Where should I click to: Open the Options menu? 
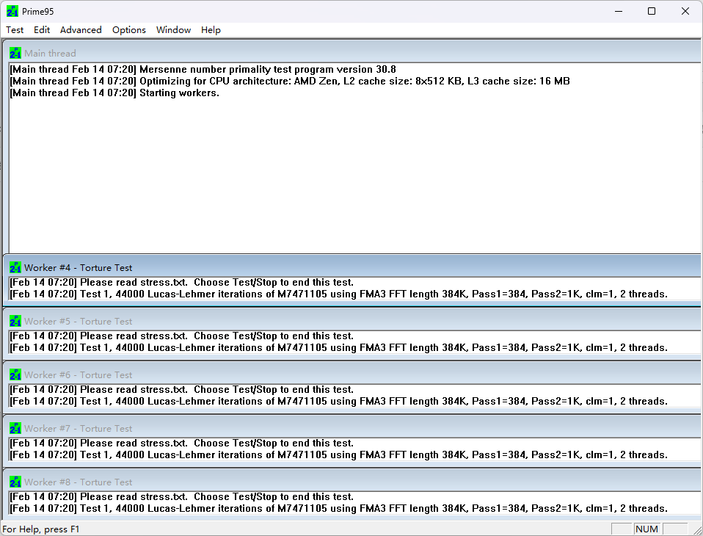(x=129, y=30)
